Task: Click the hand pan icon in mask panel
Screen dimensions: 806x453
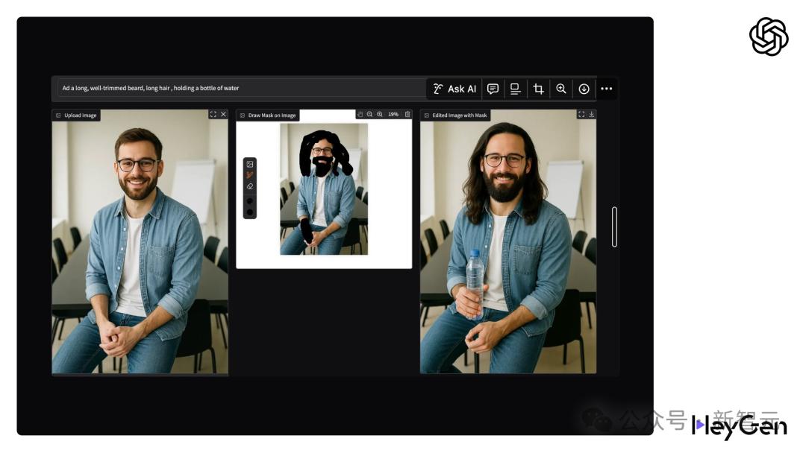Action: [360, 115]
